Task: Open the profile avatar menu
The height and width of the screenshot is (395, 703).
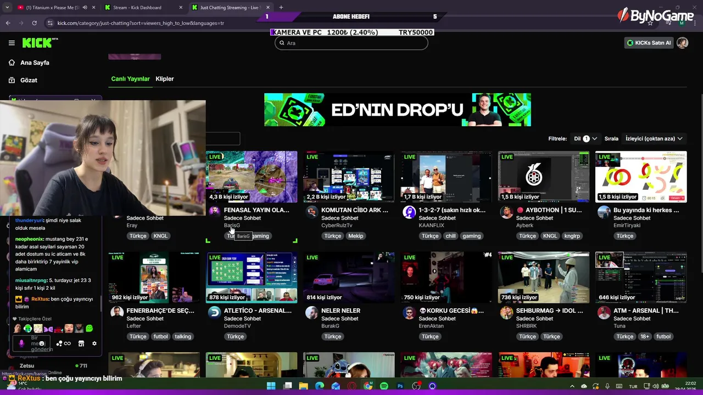Action: [683, 43]
